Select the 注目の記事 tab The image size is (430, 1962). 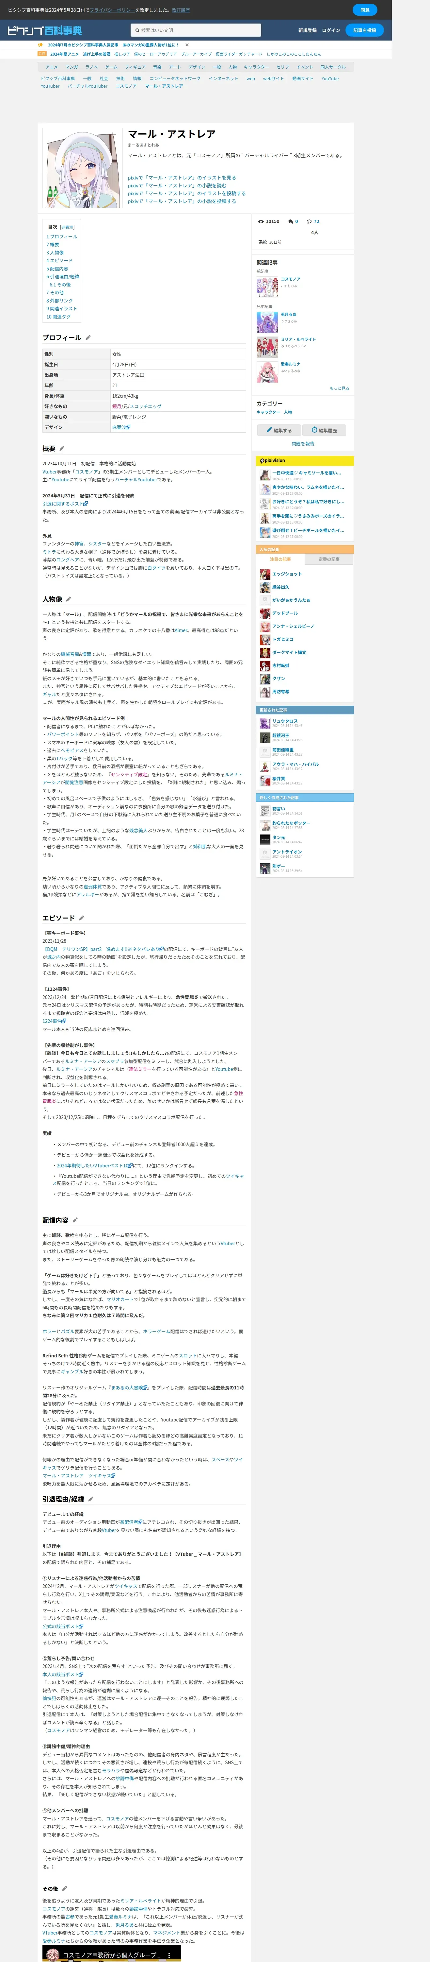point(280,559)
